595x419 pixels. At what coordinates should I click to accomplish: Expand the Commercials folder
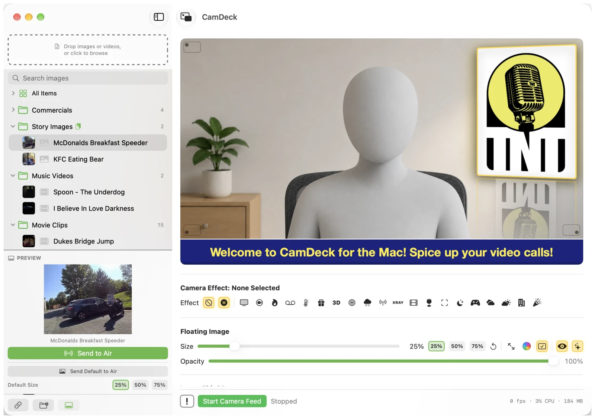pyautogui.click(x=13, y=110)
